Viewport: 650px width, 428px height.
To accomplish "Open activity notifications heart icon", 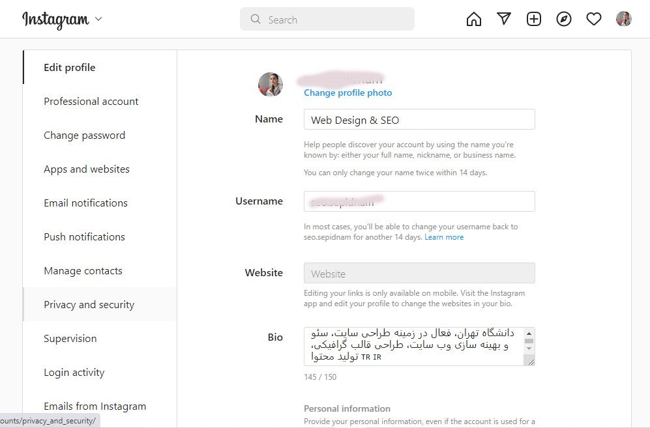I will 594,19.
